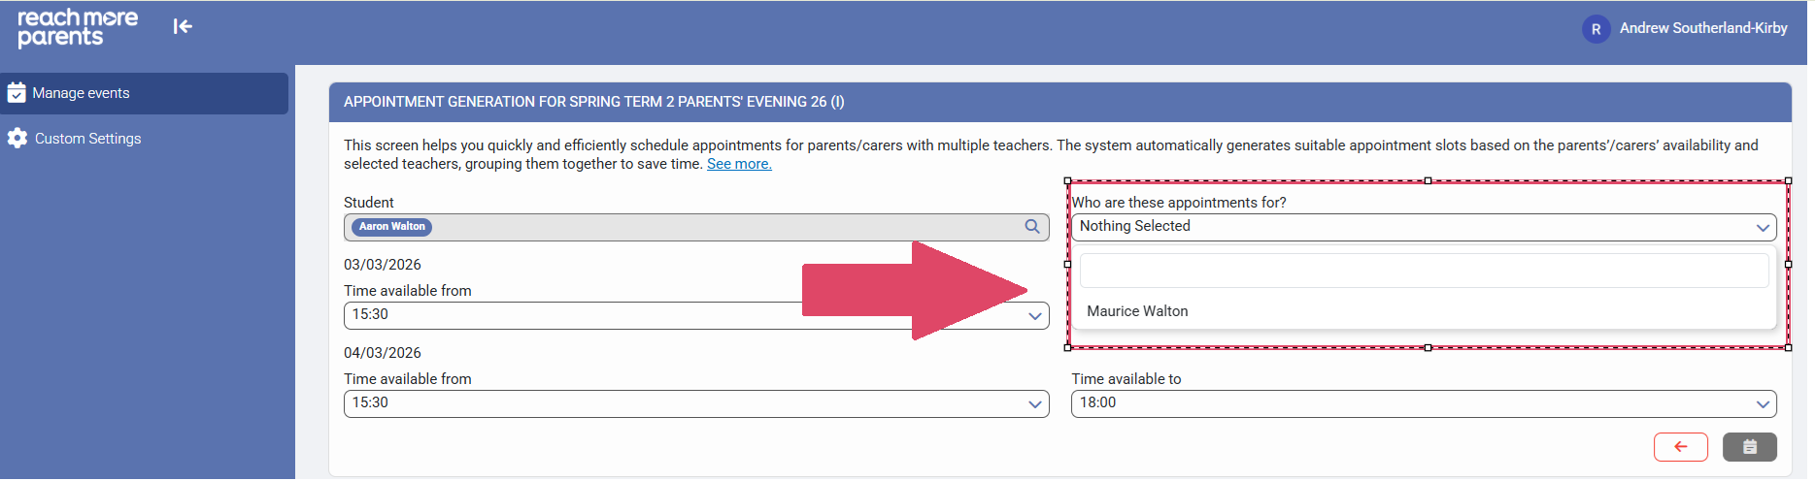This screenshot has height=481, width=1815.
Task: Select Maurice Walton from the dropdown list
Action: [x=1137, y=311]
